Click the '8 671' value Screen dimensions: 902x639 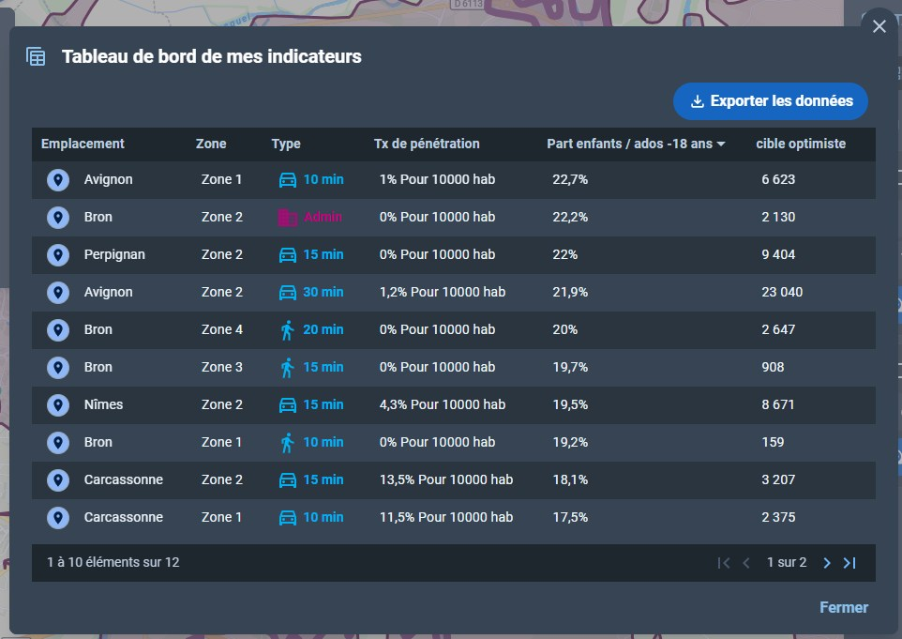click(777, 404)
